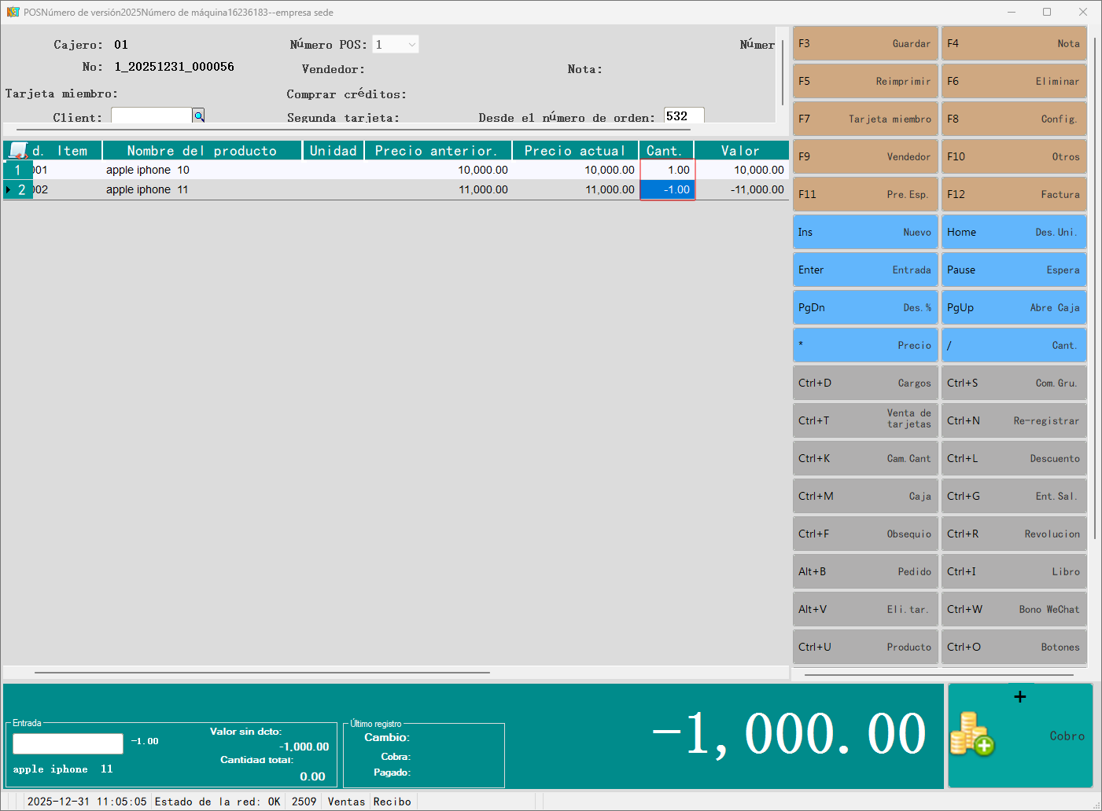Image resolution: width=1102 pixels, height=811 pixels.
Task: Click the Entrada input field
Action: (x=68, y=743)
